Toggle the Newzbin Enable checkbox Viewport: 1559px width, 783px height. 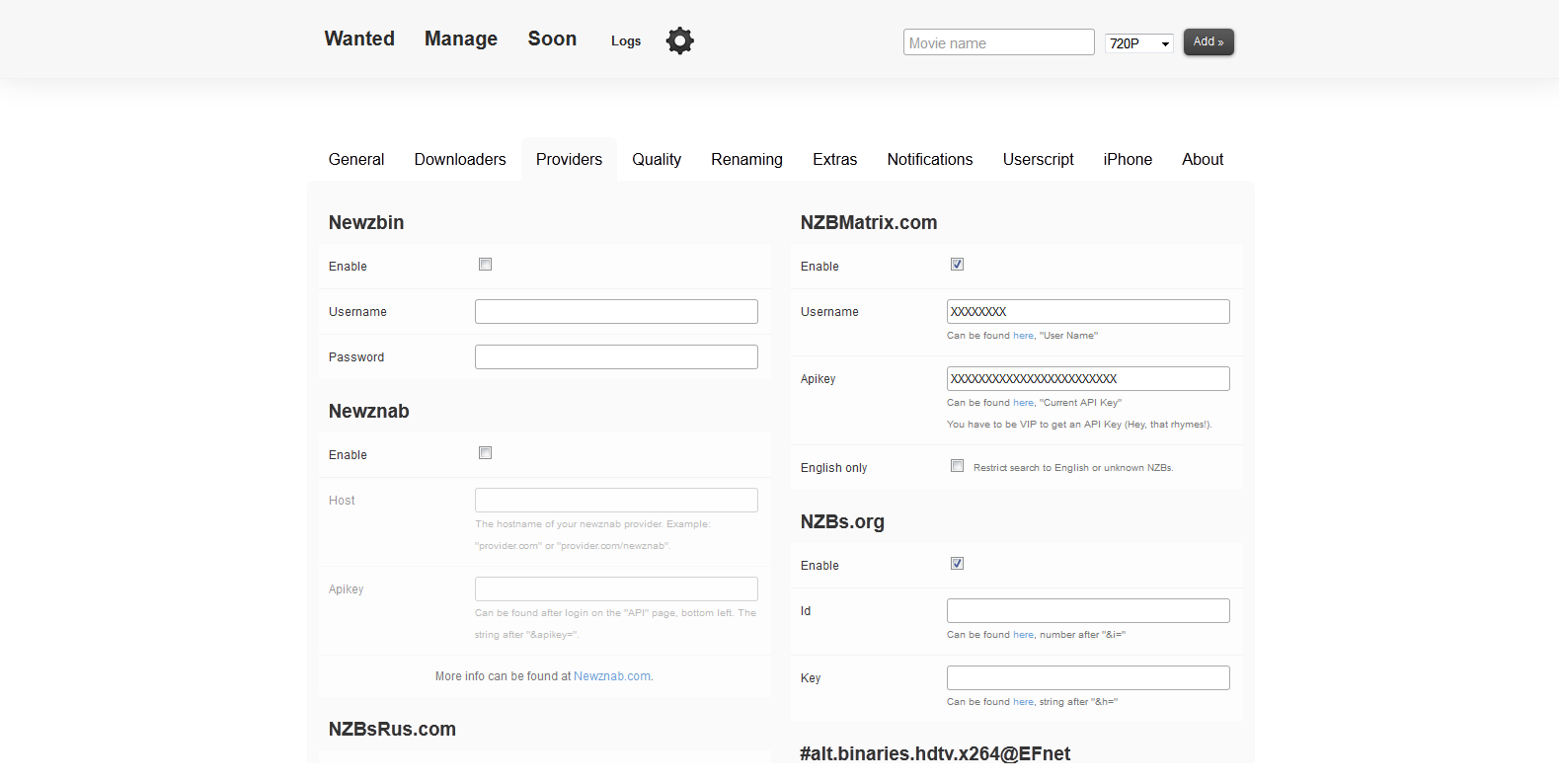pos(485,265)
